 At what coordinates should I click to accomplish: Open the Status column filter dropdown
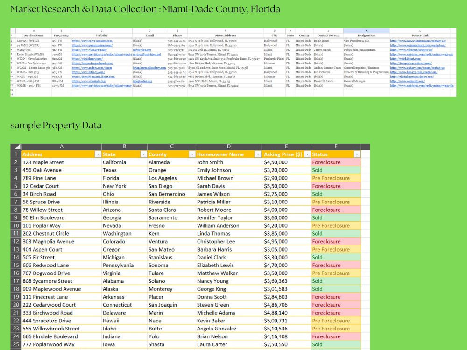point(357,154)
